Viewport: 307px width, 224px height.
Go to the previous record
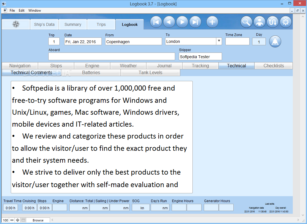169,22
